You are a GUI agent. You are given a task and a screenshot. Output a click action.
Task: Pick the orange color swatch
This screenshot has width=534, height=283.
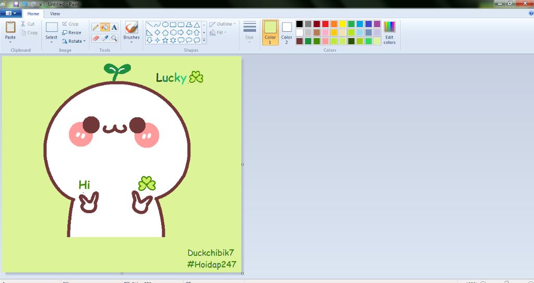pos(334,24)
